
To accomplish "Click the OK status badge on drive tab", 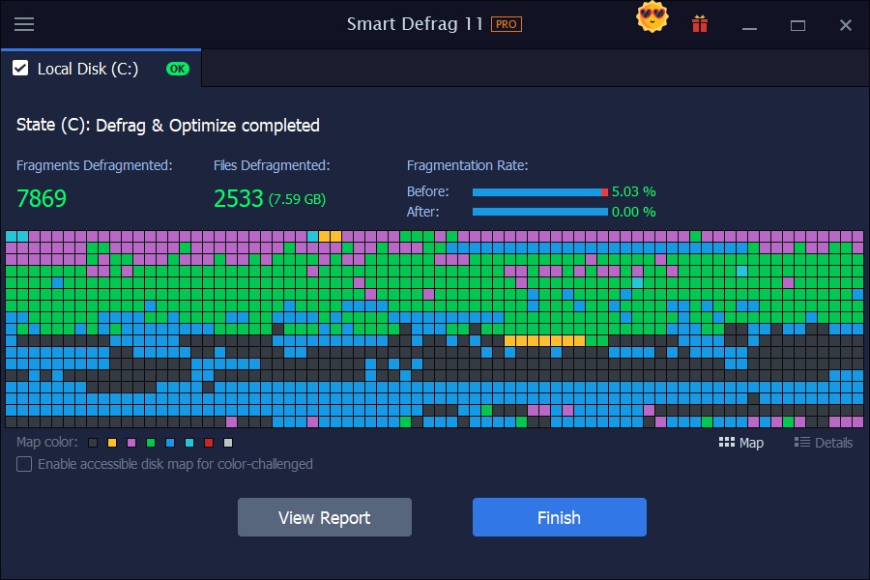I will click(x=176, y=69).
